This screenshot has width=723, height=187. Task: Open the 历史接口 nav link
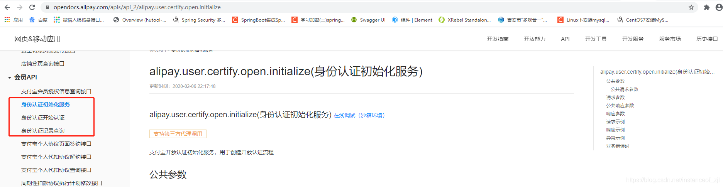point(707,39)
